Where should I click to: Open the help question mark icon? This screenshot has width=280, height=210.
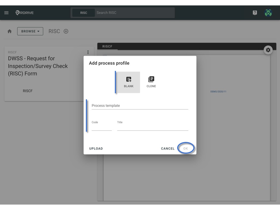(255, 13)
